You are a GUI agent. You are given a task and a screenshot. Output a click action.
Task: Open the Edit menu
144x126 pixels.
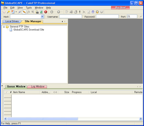pos(12,8)
